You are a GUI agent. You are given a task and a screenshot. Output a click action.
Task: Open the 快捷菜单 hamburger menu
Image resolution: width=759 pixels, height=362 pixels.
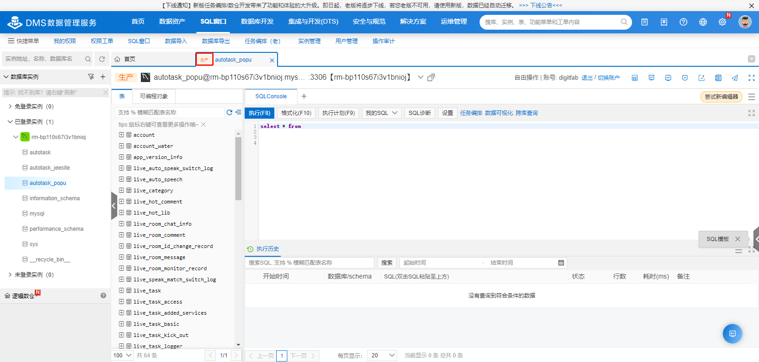23,41
